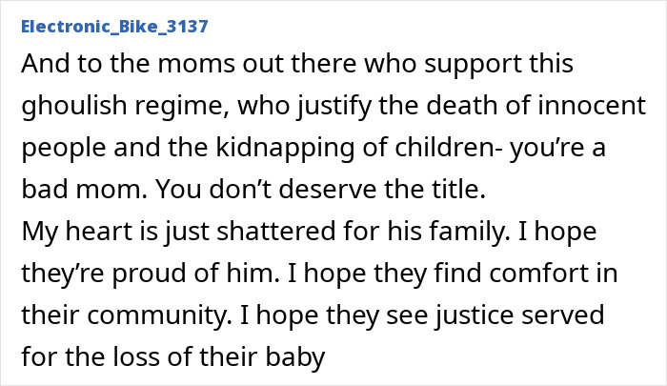Click the phrase "bad mom"
This screenshot has width=667, height=386.
click(71, 188)
